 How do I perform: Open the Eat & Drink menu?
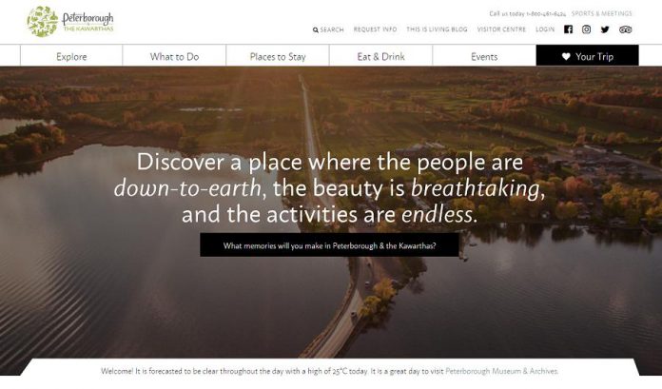[380, 56]
